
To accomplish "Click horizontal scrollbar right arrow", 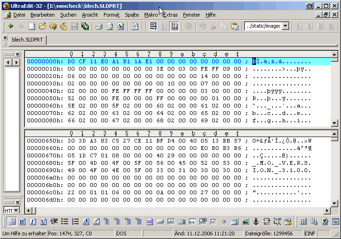I will 327,210.
